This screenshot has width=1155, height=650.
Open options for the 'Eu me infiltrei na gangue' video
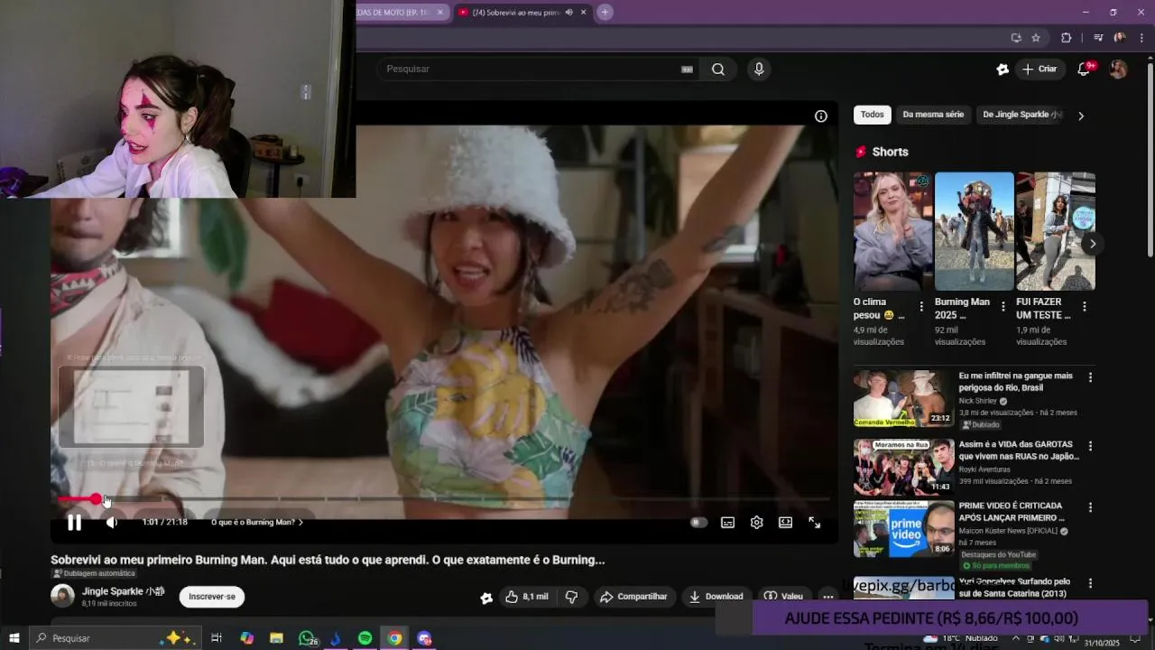coord(1090,377)
